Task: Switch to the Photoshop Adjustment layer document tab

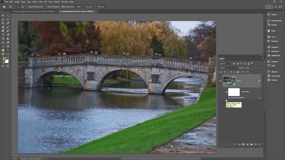Action: point(33,12)
